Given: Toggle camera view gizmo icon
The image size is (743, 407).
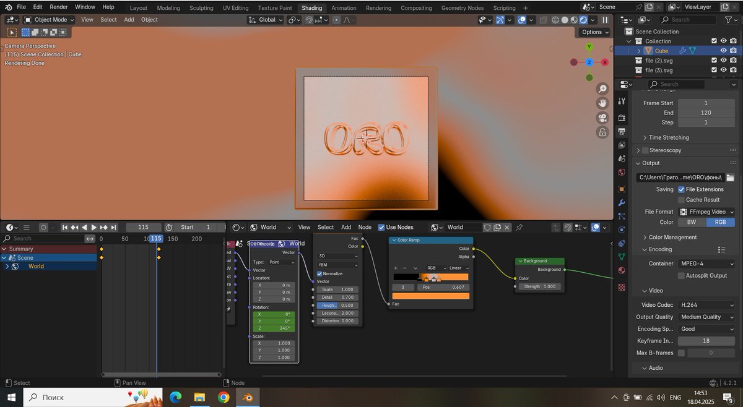Looking at the screenshot, I should [x=602, y=118].
